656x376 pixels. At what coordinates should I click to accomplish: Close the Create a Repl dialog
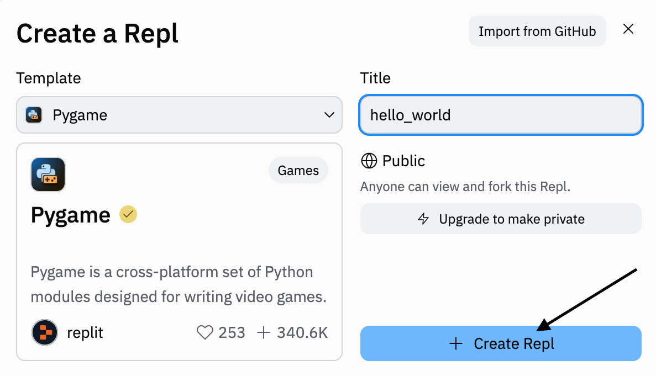pyautogui.click(x=628, y=29)
